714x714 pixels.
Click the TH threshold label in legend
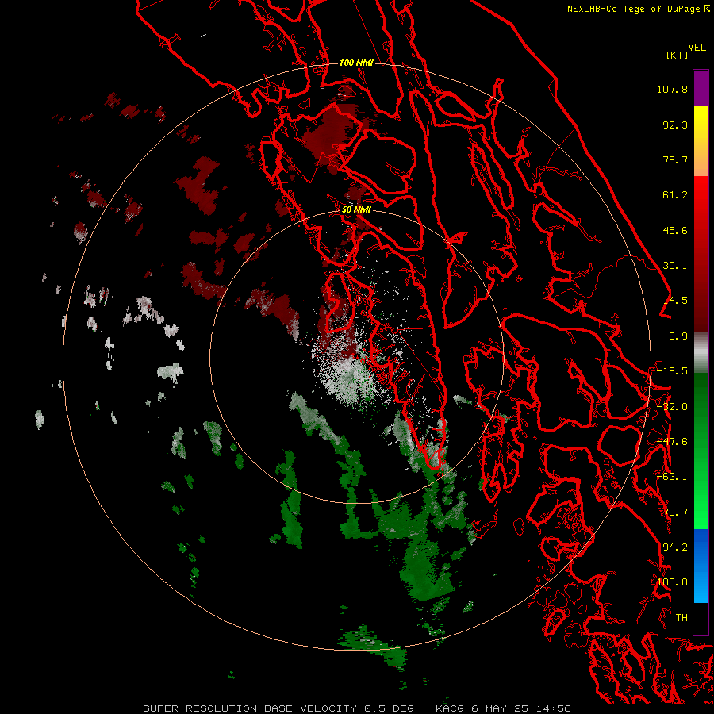(681, 618)
